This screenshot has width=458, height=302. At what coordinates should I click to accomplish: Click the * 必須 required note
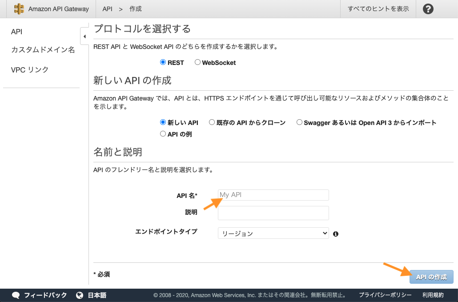(102, 274)
